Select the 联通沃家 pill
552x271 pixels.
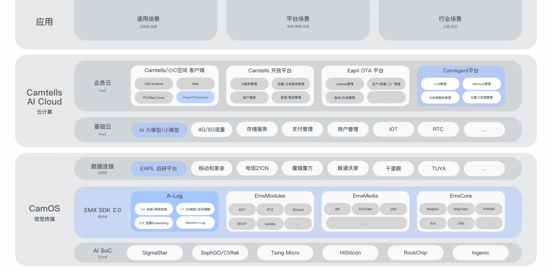(x=348, y=168)
